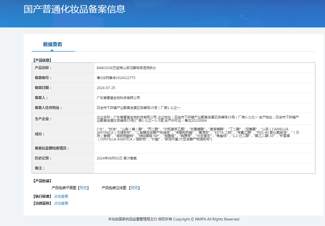
Task: Open 点击查看 link beside 功效宣称
Action: click(x=61, y=203)
